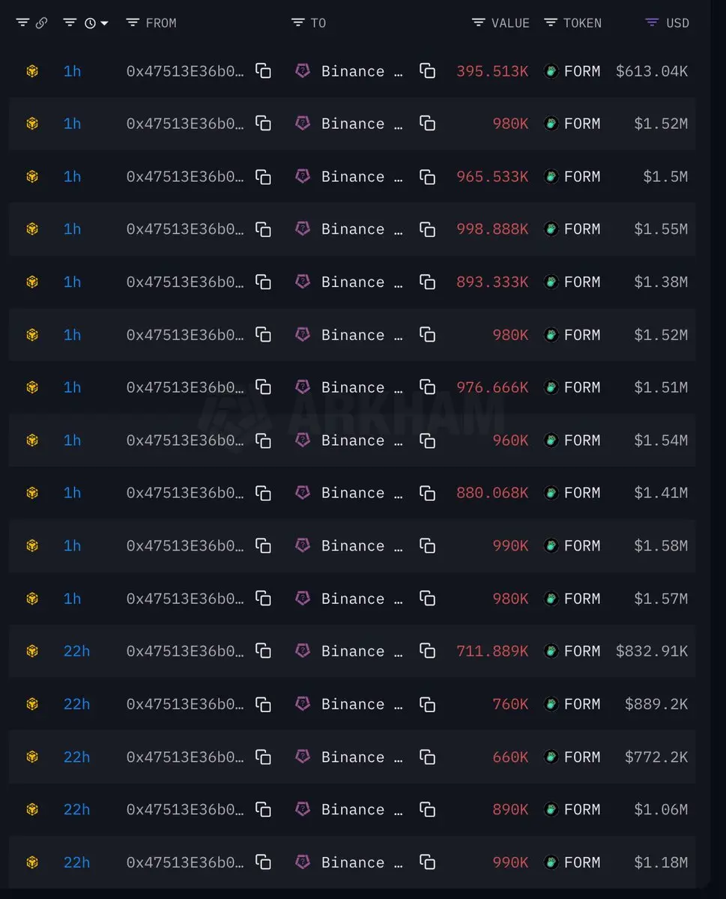The height and width of the screenshot is (899, 726).
Task: Click the FORM token icon in 976.666K row
Action: (551, 387)
